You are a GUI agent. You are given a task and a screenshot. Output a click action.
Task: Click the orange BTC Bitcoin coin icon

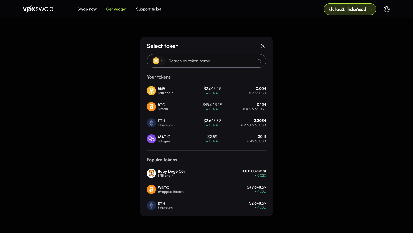pyautogui.click(x=151, y=107)
